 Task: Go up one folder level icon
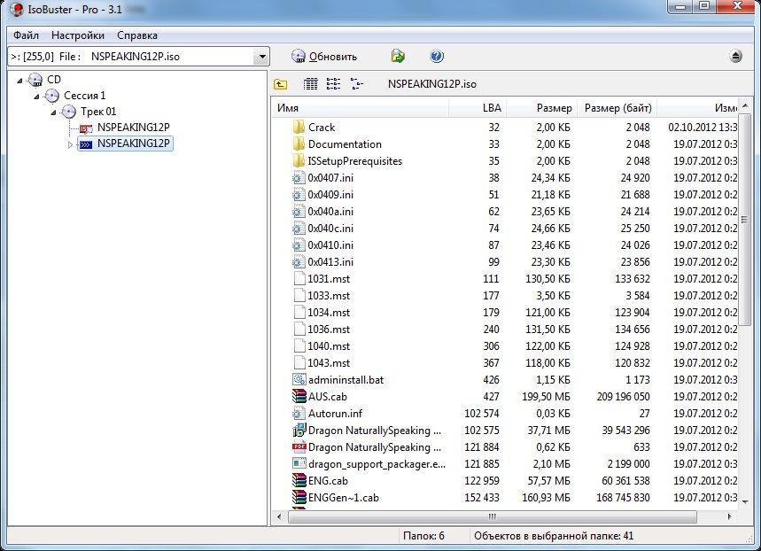(281, 84)
